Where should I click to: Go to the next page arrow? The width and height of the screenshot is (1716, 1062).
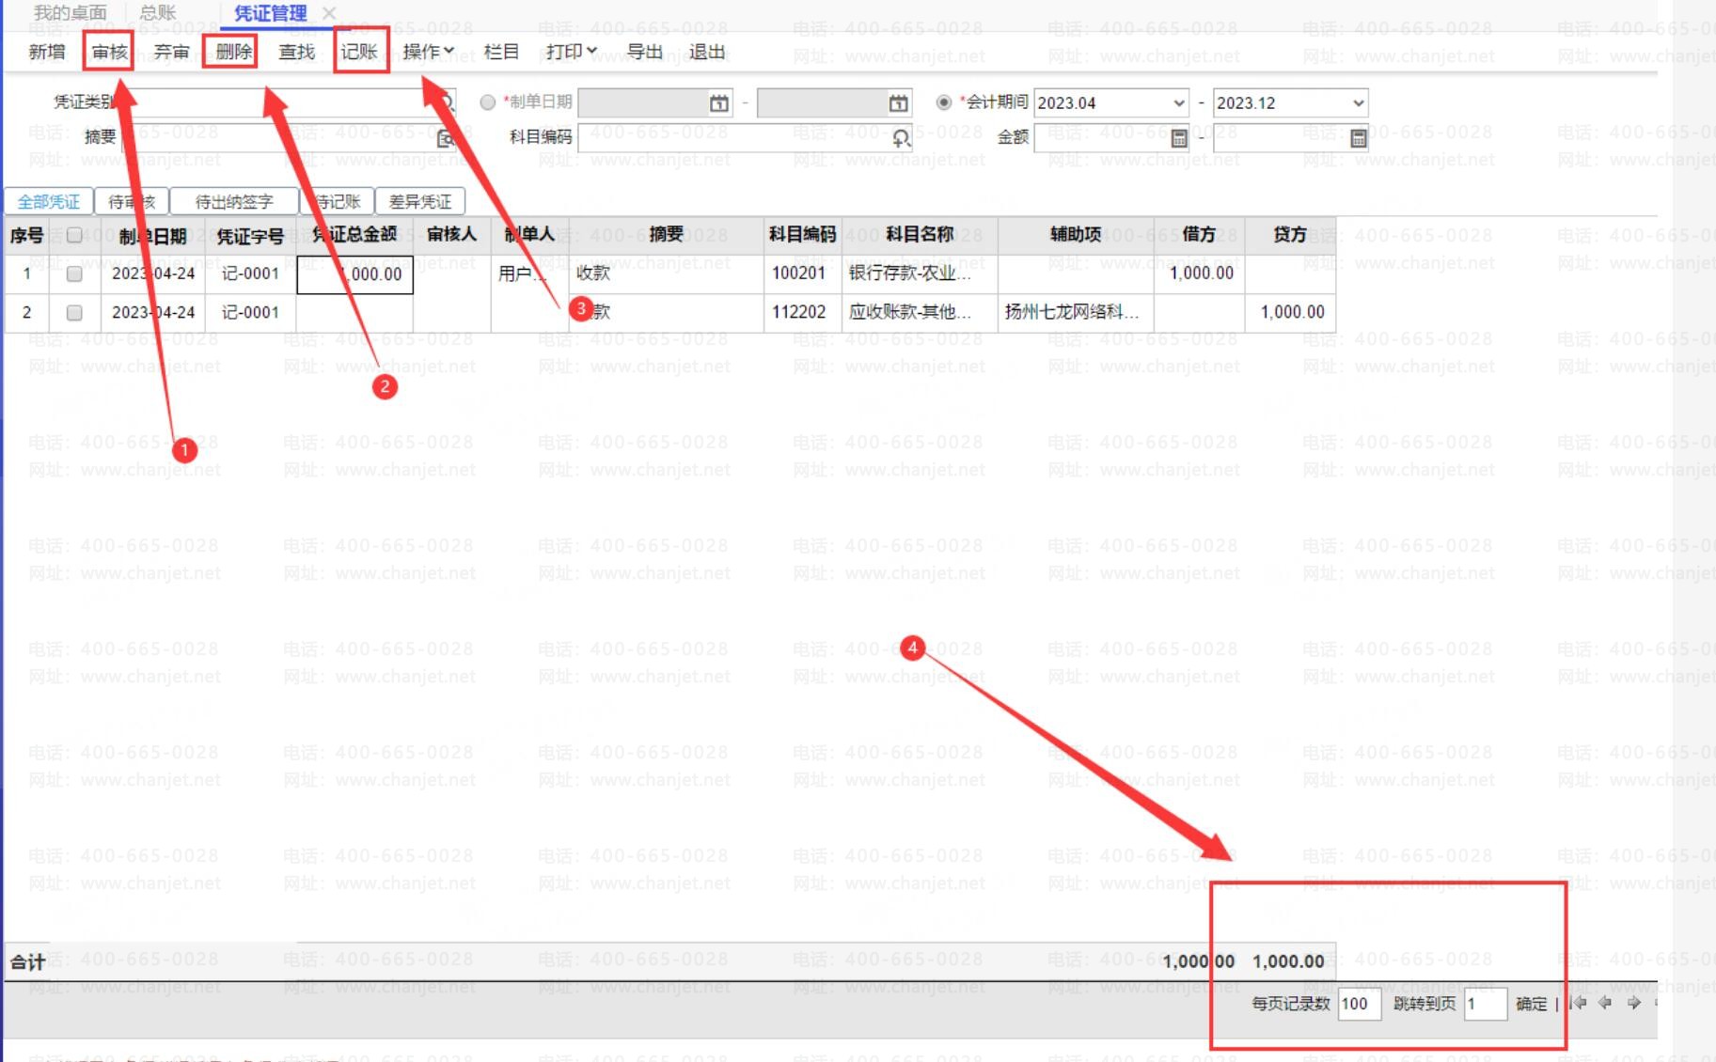tap(1634, 1003)
